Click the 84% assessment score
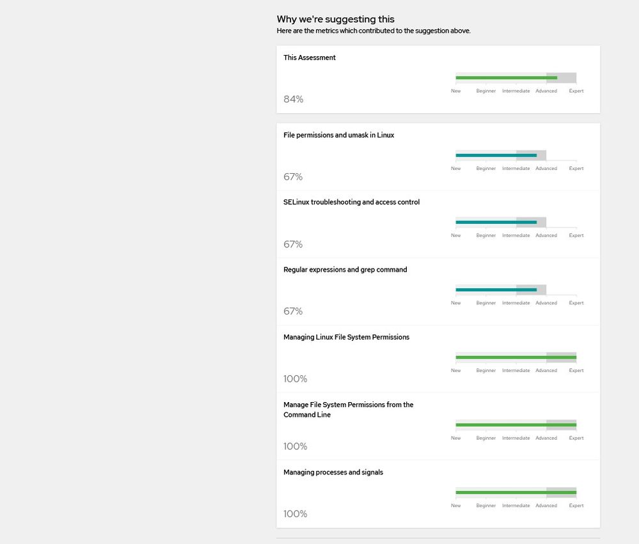639x544 pixels. click(x=294, y=99)
